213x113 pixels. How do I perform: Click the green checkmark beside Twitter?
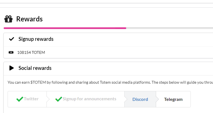20,99
